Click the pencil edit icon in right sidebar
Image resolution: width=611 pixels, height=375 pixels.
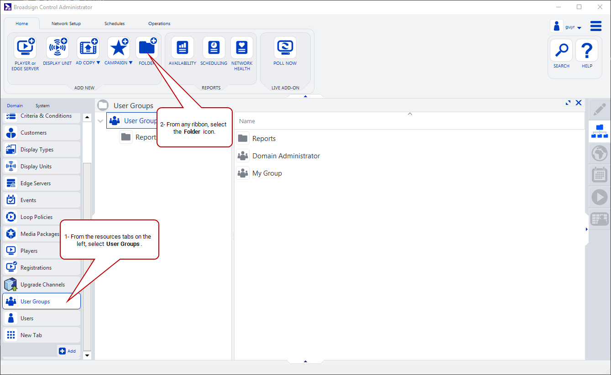(x=600, y=110)
